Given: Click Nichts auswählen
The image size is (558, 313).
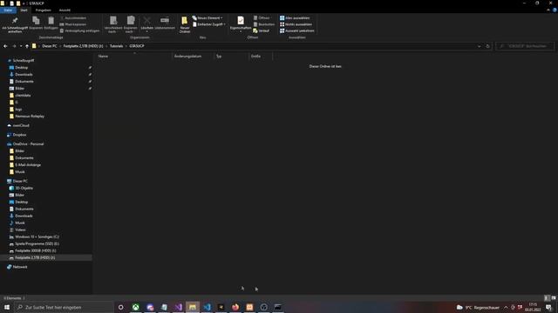Looking at the screenshot, I should [296, 24].
